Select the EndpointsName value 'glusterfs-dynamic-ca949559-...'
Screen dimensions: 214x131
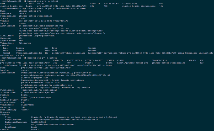64,119
